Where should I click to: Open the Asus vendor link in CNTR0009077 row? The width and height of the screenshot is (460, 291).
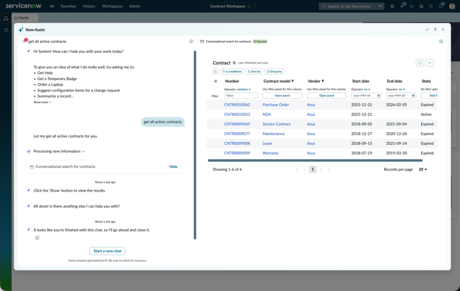[x=311, y=134]
